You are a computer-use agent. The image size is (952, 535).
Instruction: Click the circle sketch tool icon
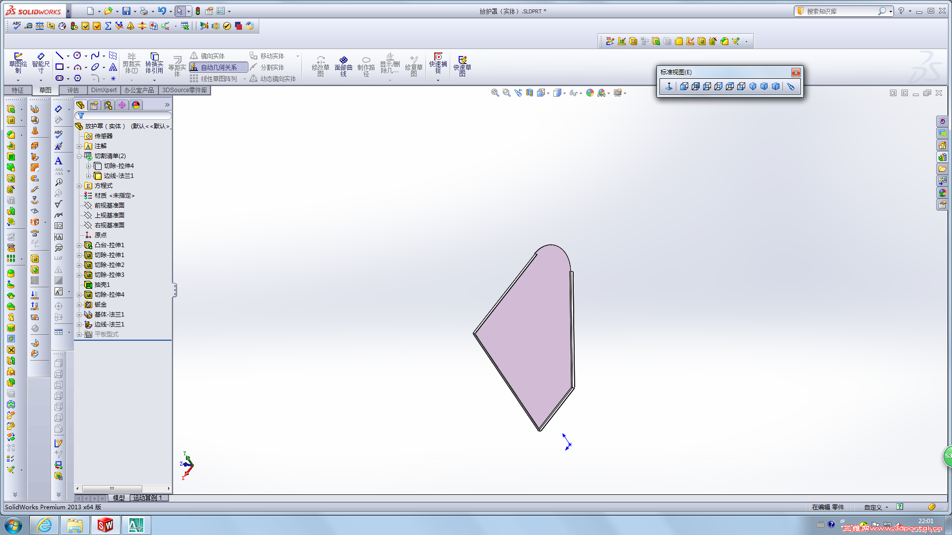point(77,55)
